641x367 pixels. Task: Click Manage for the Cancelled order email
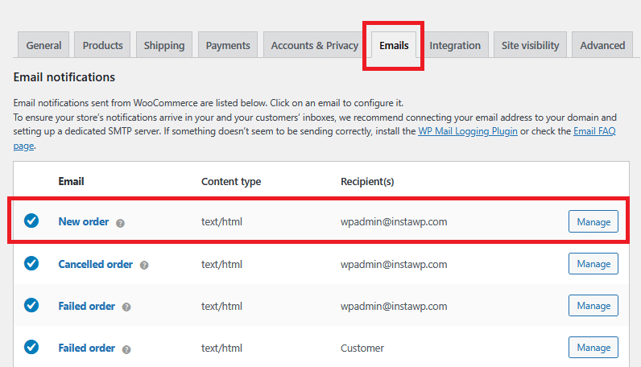[593, 264]
